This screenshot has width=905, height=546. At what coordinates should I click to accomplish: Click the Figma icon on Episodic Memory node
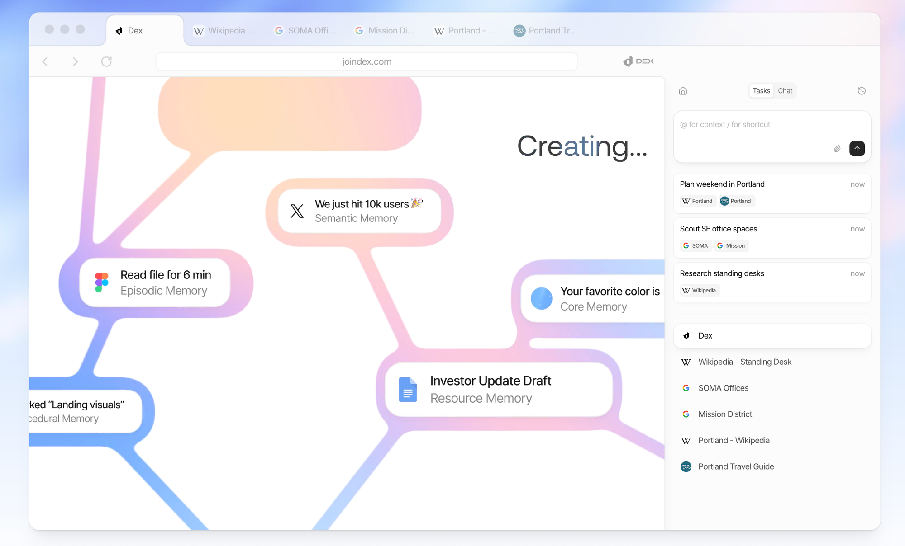point(101,282)
